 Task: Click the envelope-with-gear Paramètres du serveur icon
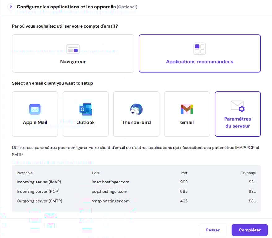point(237,107)
